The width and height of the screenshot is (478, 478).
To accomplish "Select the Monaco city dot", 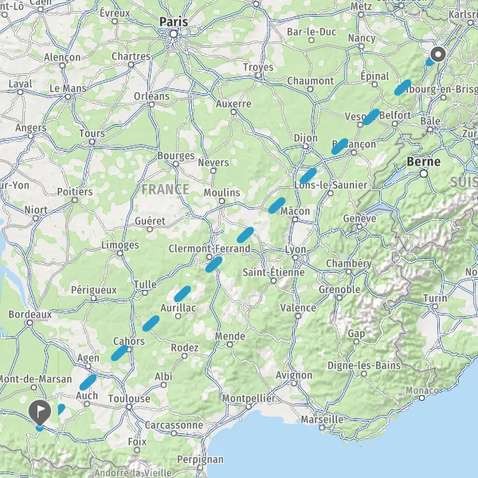I will coord(421,398).
